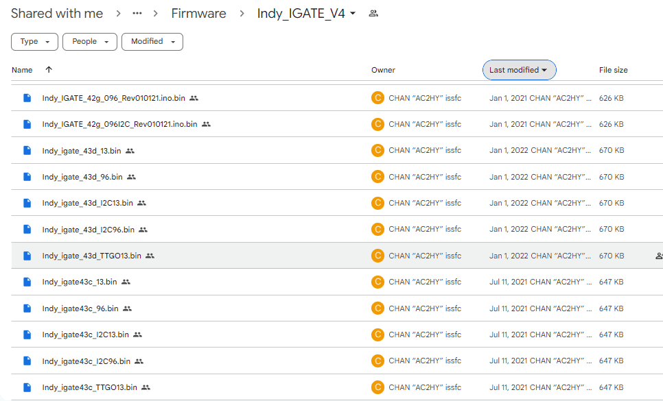Open the Last modified sort dropdown
This screenshot has height=401, width=663.
tap(518, 70)
